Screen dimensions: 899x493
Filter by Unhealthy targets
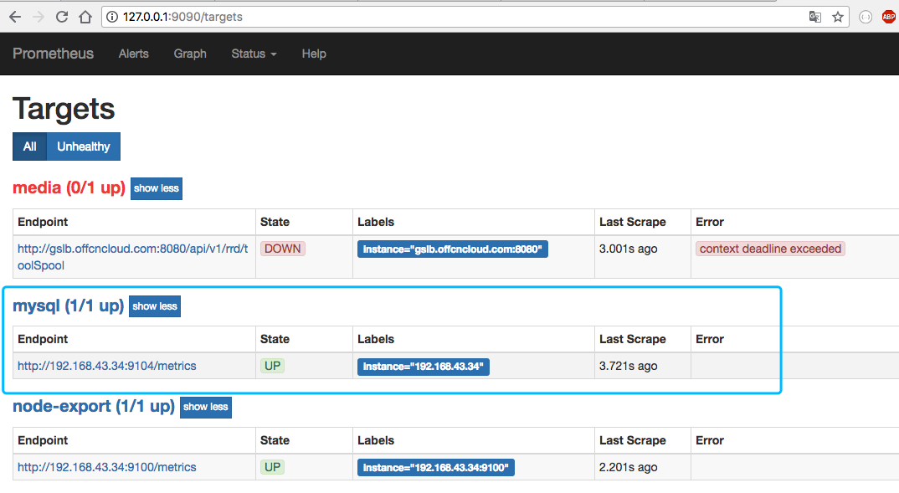click(x=83, y=146)
